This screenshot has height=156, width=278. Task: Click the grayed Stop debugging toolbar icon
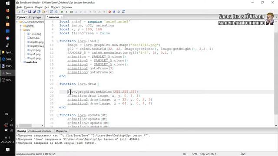click(76, 12)
